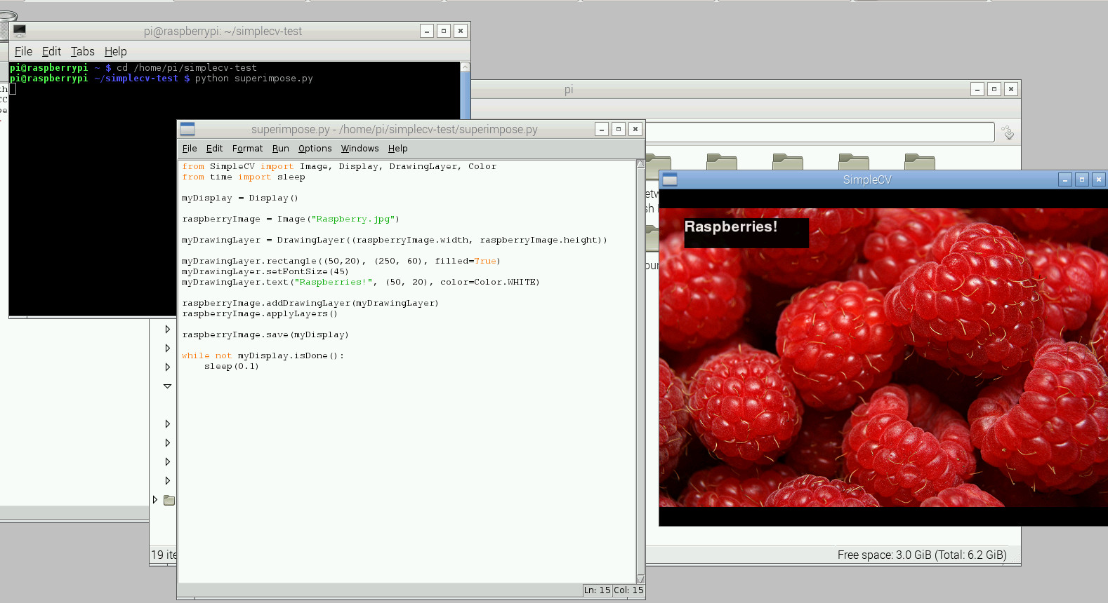The width and height of the screenshot is (1108, 603).
Task: Click the terminal icon in the terminal title bar
Action: 20,31
